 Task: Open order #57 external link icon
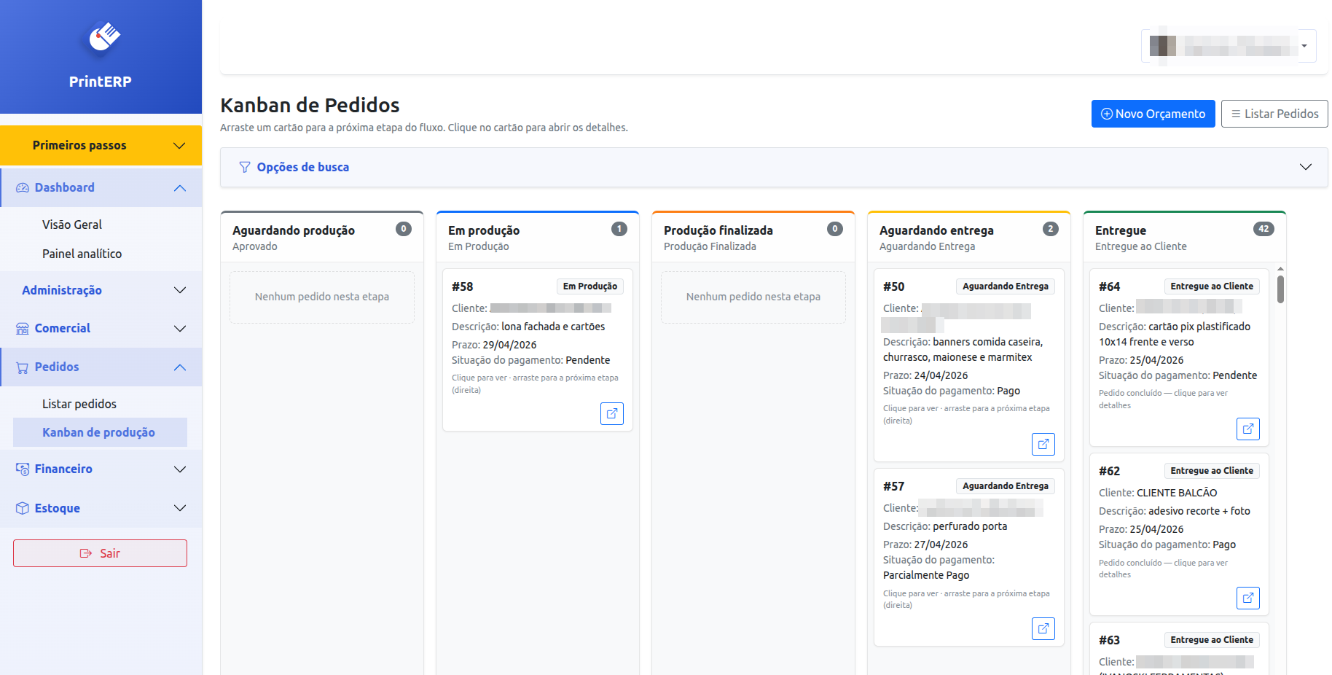(x=1043, y=628)
